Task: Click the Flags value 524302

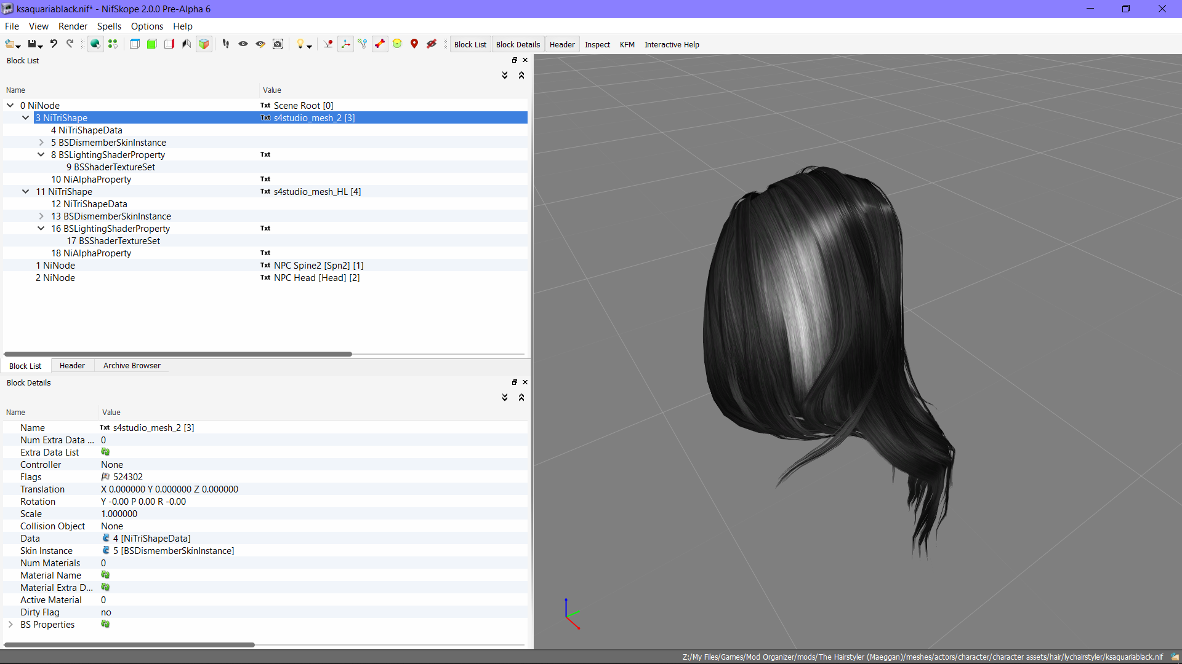Action: [x=127, y=477]
